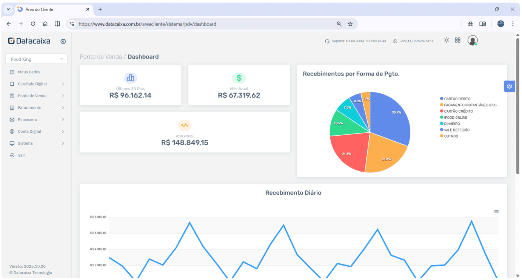Screen dimensions: 522x280
Task: Click the Recebimento Diário chart menu icon
Action: tap(496, 212)
